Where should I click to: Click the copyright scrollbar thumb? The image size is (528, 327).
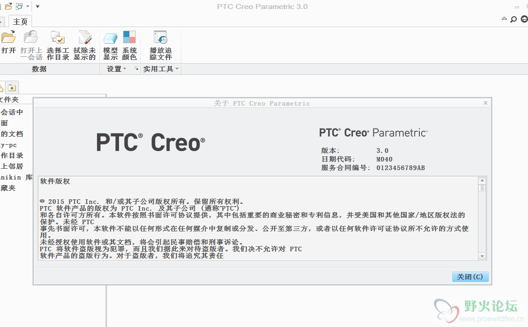click(x=482, y=188)
